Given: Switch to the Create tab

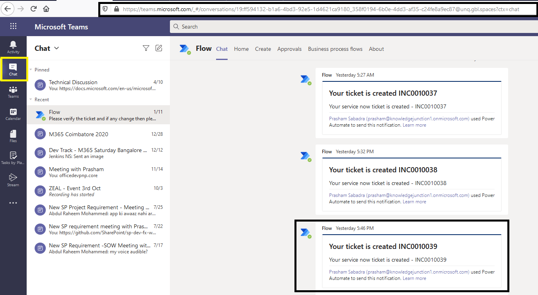Looking at the screenshot, I should pyautogui.click(x=263, y=49).
